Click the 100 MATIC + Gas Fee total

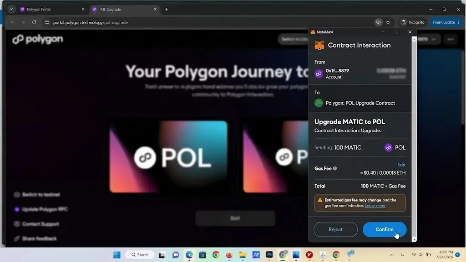[x=383, y=186]
